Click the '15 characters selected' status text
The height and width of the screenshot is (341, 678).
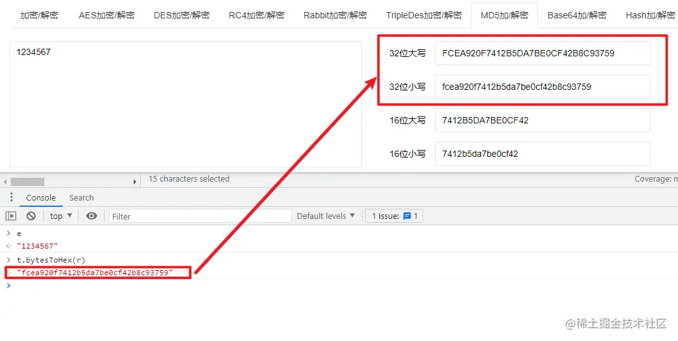tap(189, 178)
